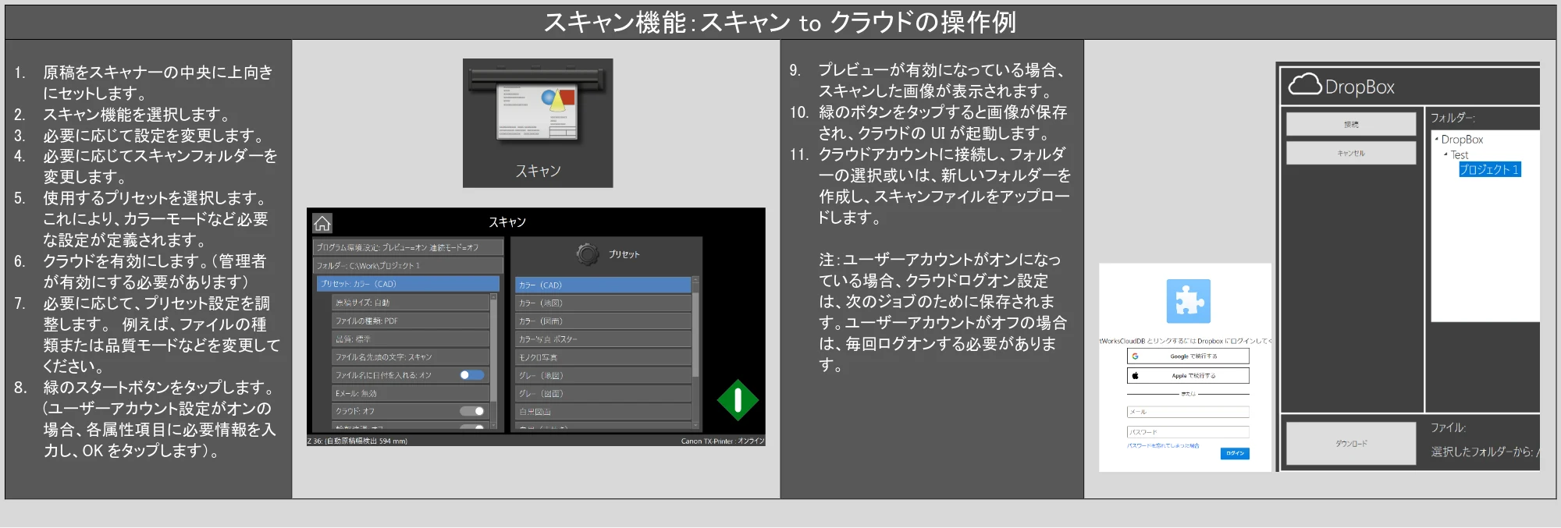Select the スキャン scanner function tile
The width and height of the screenshot is (1561, 528).
[x=538, y=123]
